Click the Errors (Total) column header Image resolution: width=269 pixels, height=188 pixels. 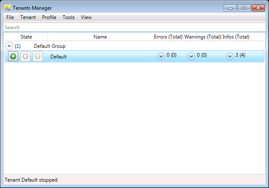click(x=168, y=37)
